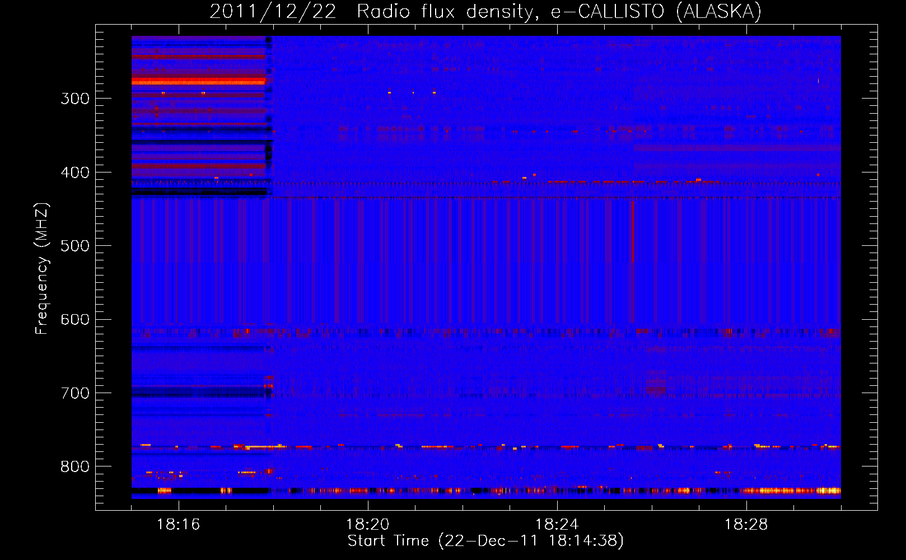Click the 400 frequency tick label
This screenshot has width=906, height=560.
[75, 172]
